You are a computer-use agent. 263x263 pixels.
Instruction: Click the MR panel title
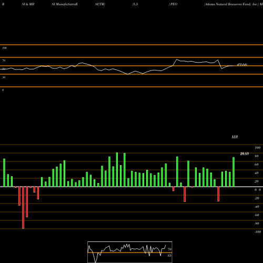click(235, 137)
